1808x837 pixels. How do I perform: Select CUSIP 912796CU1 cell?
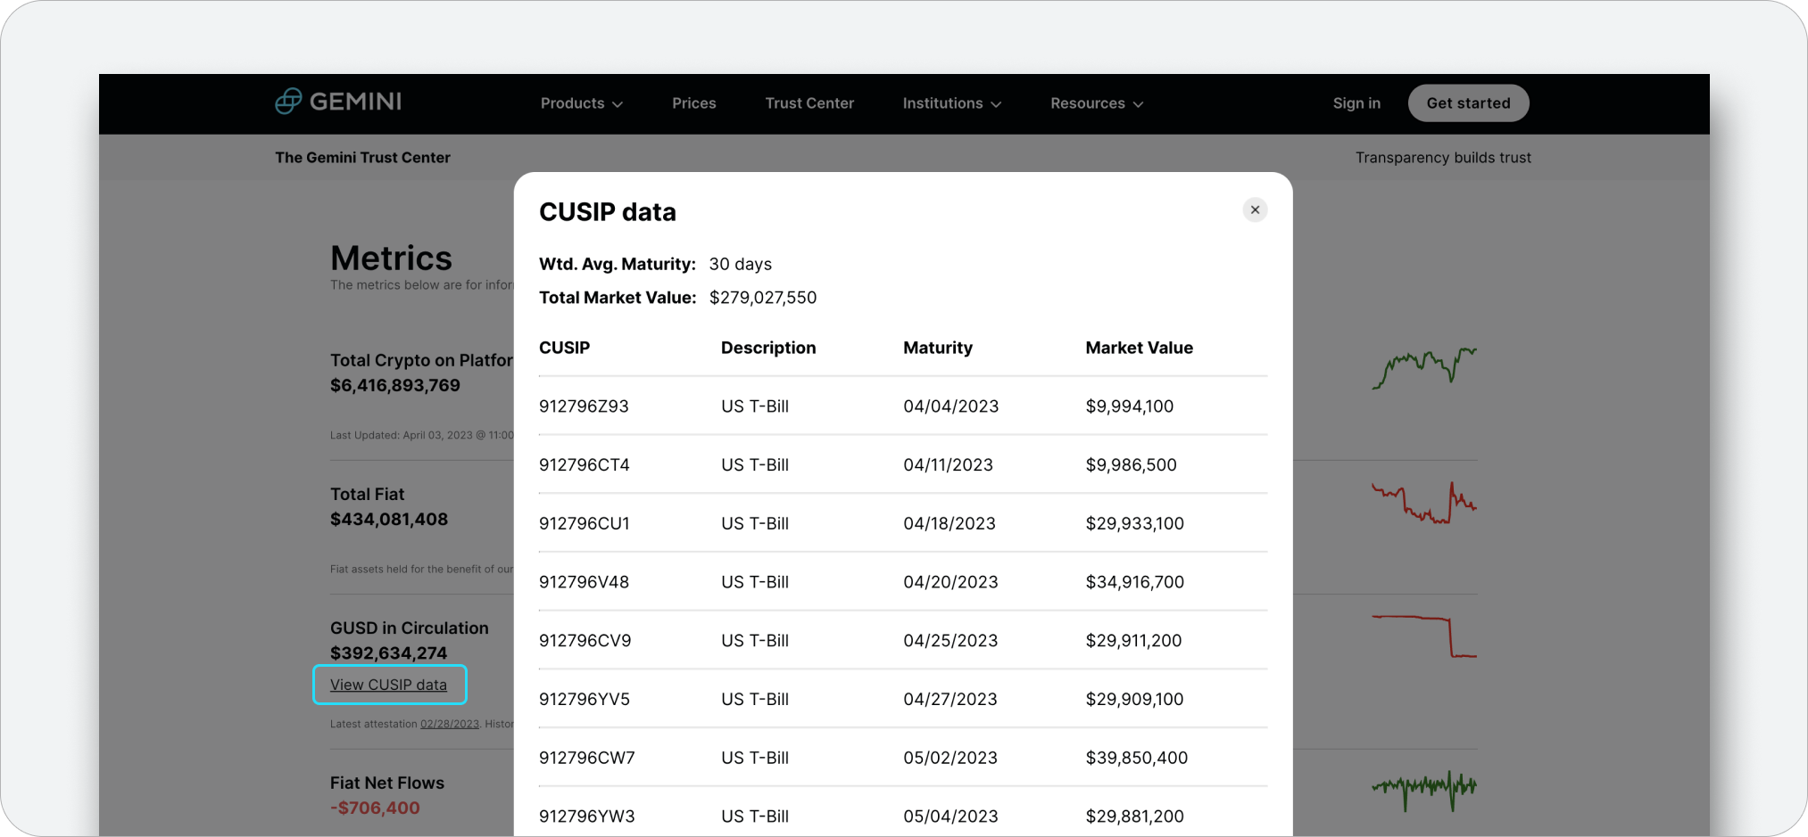[x=585, y=524]
